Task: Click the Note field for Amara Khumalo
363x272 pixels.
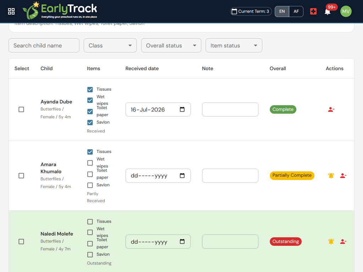Action: 230,176
